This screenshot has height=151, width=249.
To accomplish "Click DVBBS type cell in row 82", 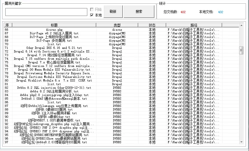I will pyautogui.click(x=117, y=88).
